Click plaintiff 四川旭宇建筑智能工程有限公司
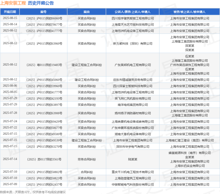The image size is (220, 194). [133, 18]
